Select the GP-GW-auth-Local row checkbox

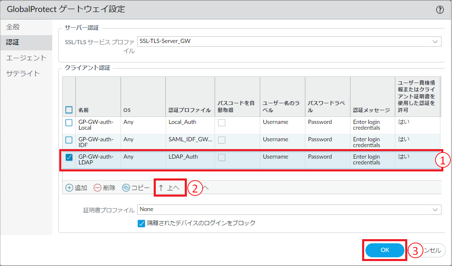coord(69,123)
